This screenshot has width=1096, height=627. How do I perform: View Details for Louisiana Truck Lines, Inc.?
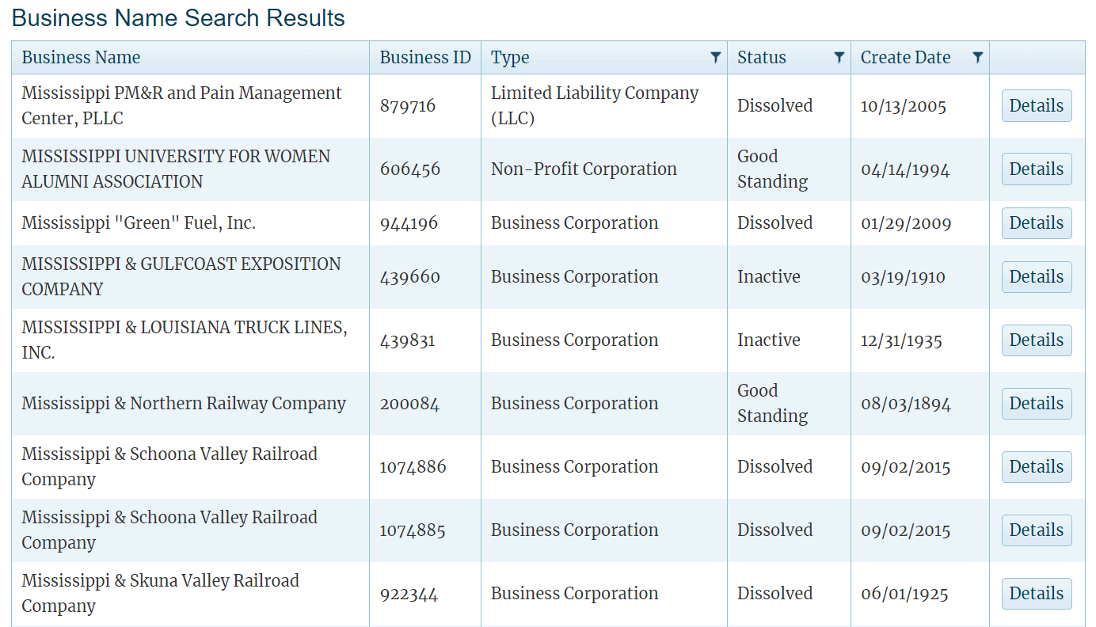1036,340
